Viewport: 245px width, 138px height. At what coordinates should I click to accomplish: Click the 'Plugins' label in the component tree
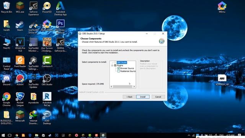(120, 66)
